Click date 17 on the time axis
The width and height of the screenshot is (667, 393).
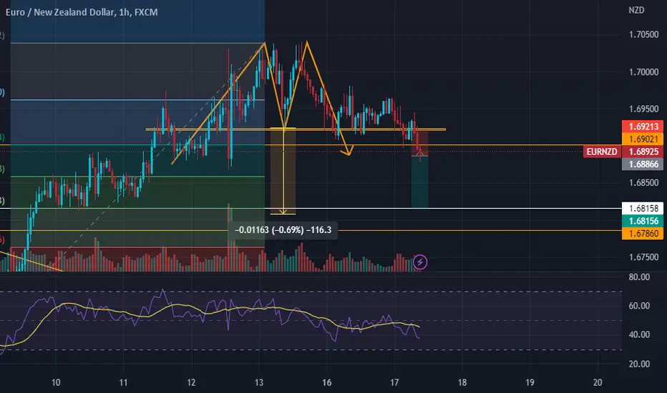(x=394, y=382)
